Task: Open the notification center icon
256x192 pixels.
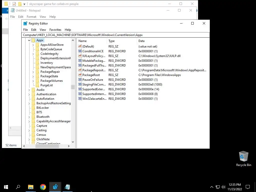Action: coord(248,187)
